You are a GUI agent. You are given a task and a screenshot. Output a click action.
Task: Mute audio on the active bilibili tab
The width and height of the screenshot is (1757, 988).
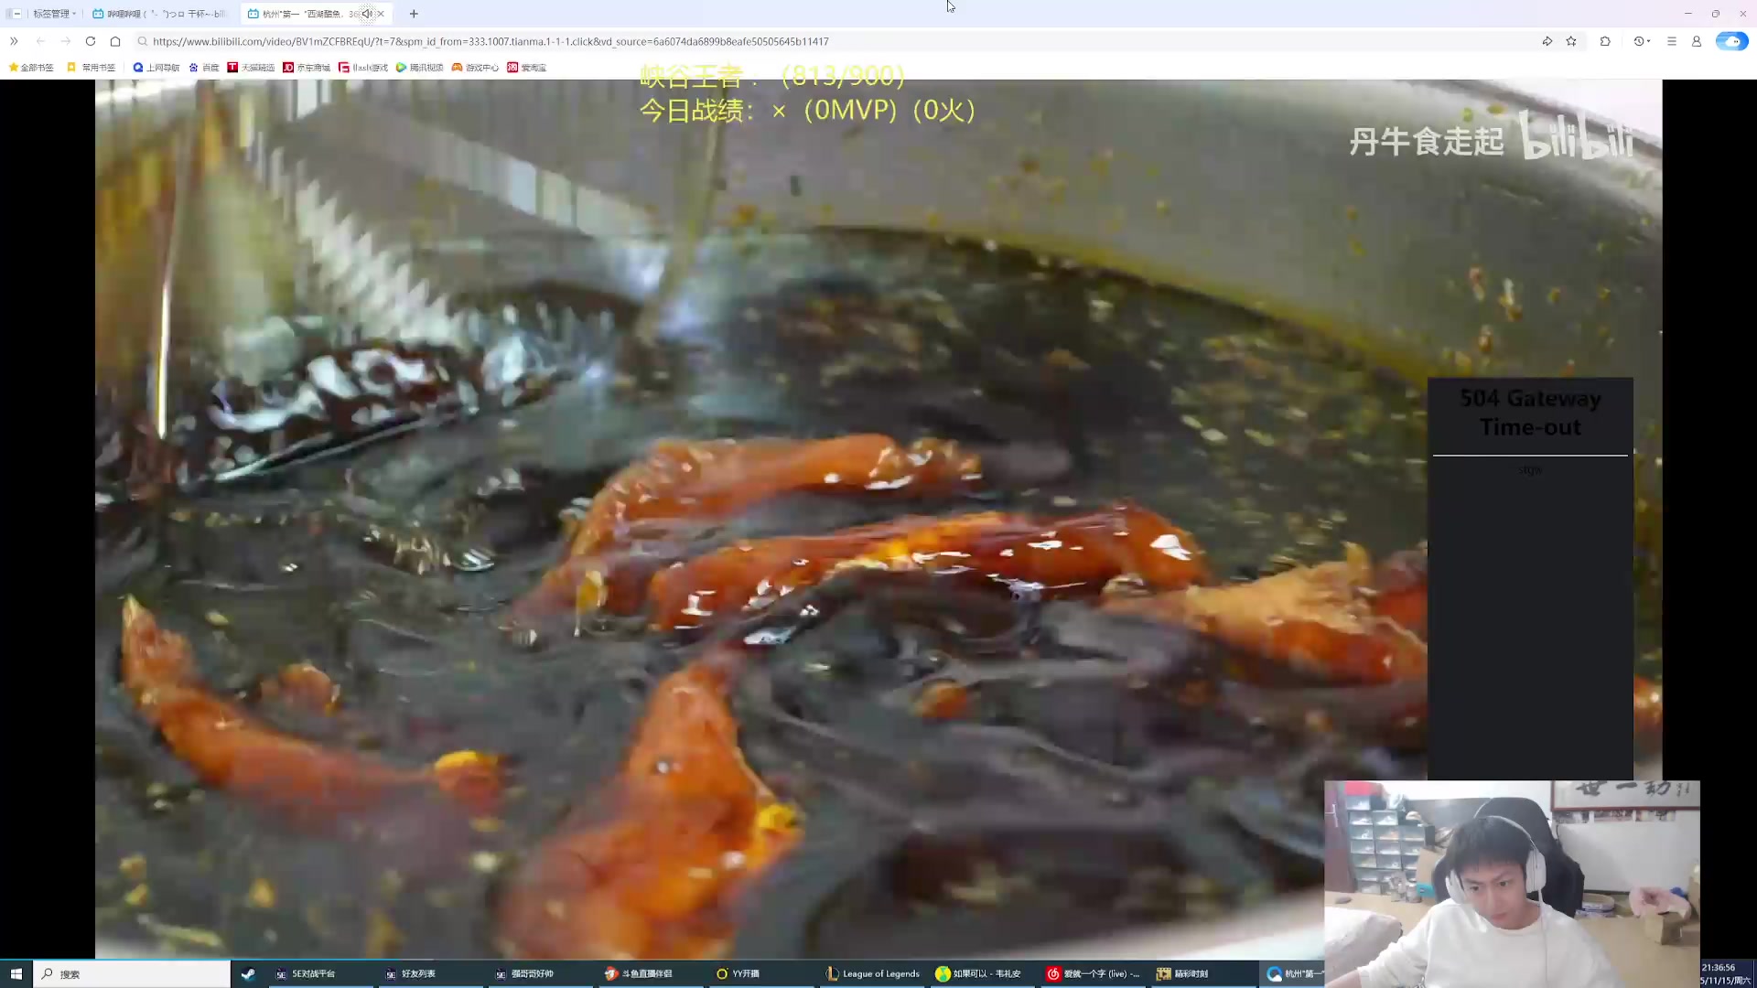pos(367,14)
